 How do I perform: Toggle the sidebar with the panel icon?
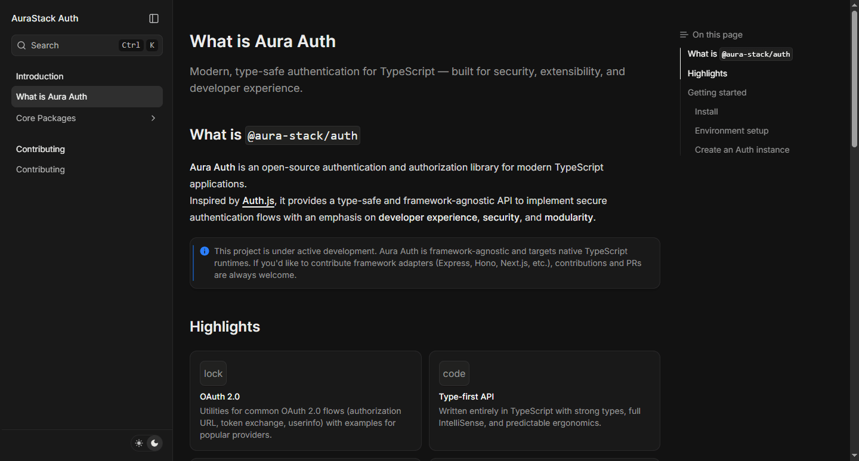(153, 18)
